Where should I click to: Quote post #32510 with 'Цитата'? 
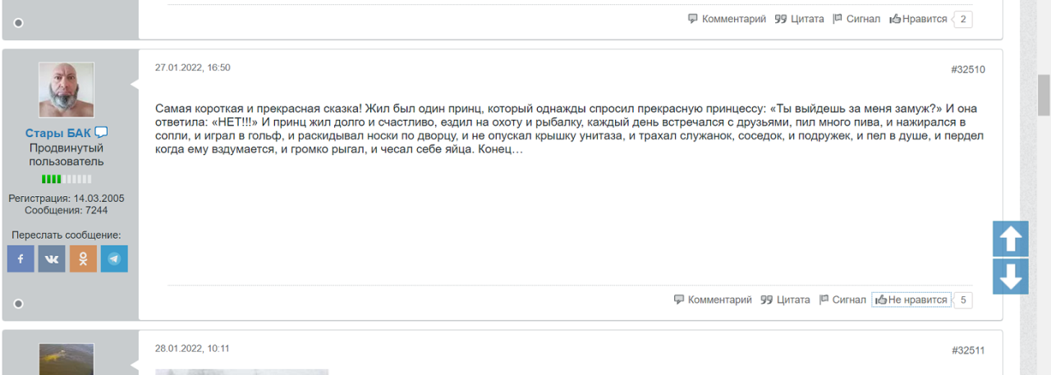(786, 300)
